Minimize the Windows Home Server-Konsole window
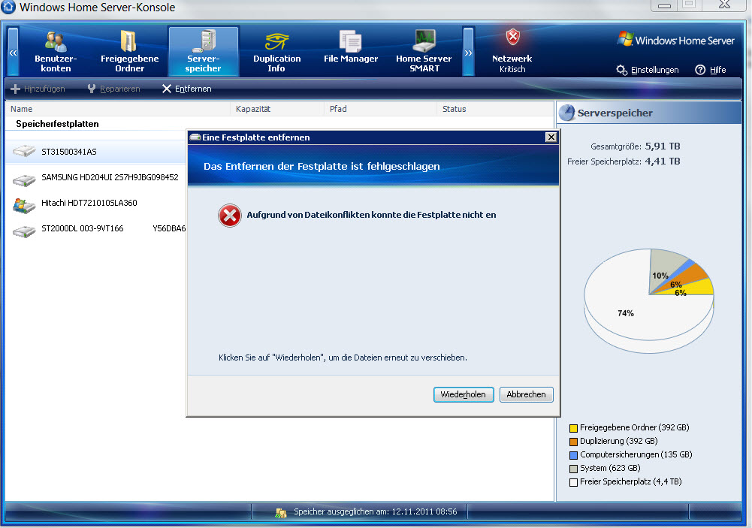The height and width of the screenshot is (528, 752). (x=664, y=5)
